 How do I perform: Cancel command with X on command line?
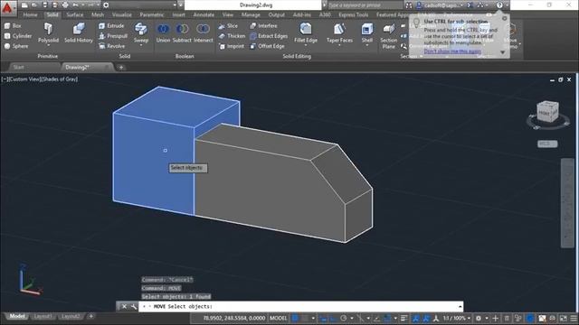click(x=124, y=307)
